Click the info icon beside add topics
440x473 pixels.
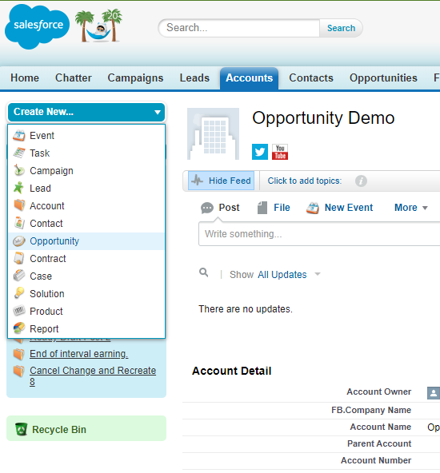click(x=361, y=181)
